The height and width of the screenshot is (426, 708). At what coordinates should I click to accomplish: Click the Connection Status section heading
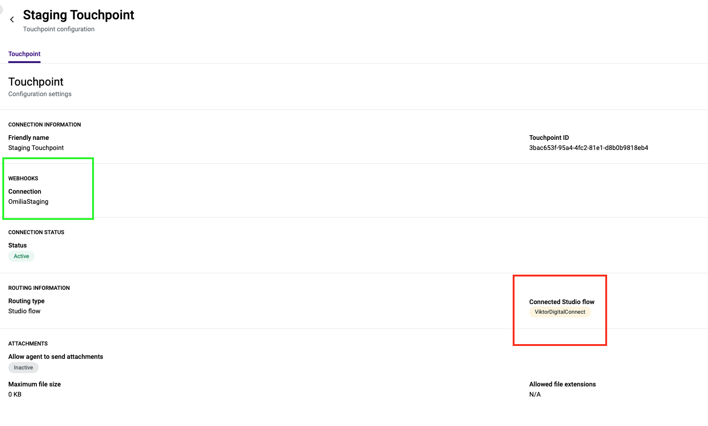36,232
